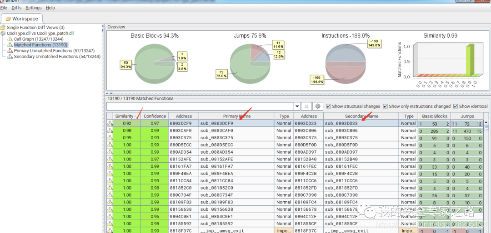Viewport: 491px width, 233px height.
Task: Toggle Show structural changes checkbox
Action: point(328,106)
